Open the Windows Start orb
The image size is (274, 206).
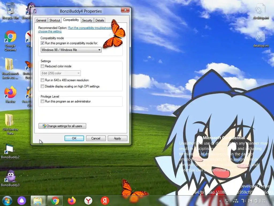(x=7, y=201)
